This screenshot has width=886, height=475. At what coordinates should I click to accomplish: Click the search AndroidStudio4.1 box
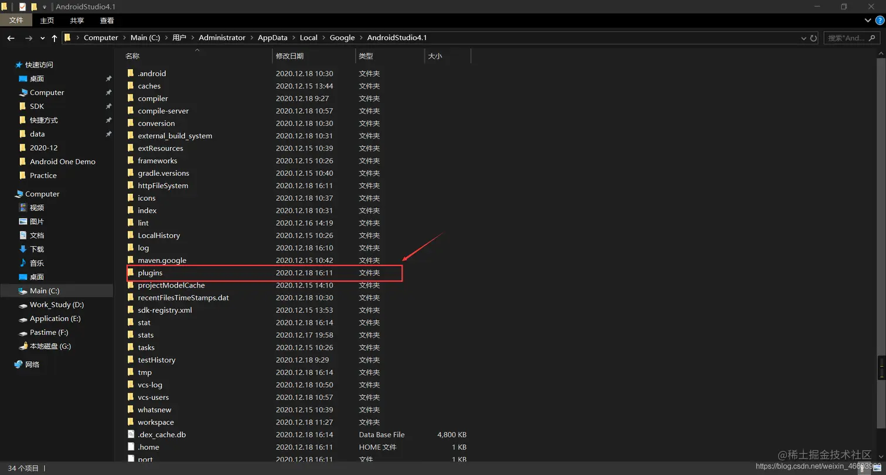[851, 38]
